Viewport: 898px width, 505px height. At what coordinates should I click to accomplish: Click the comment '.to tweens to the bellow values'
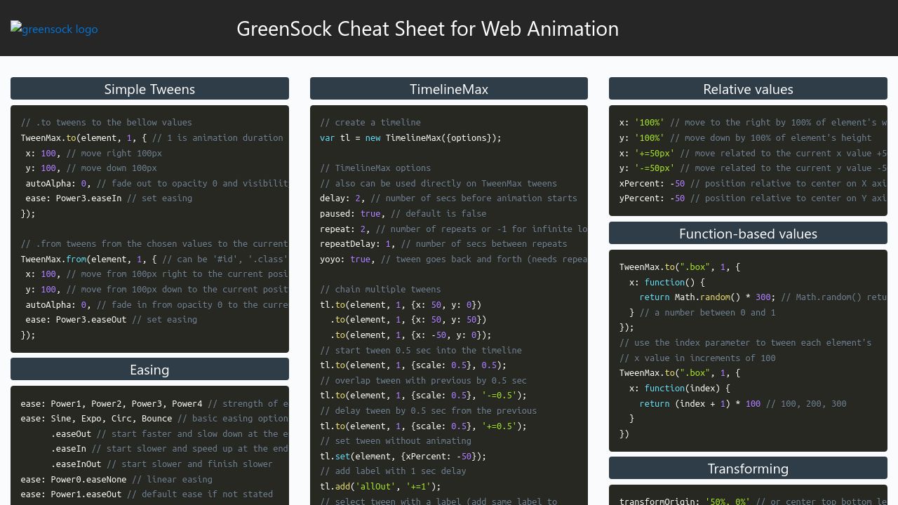[x=106, y=122]
